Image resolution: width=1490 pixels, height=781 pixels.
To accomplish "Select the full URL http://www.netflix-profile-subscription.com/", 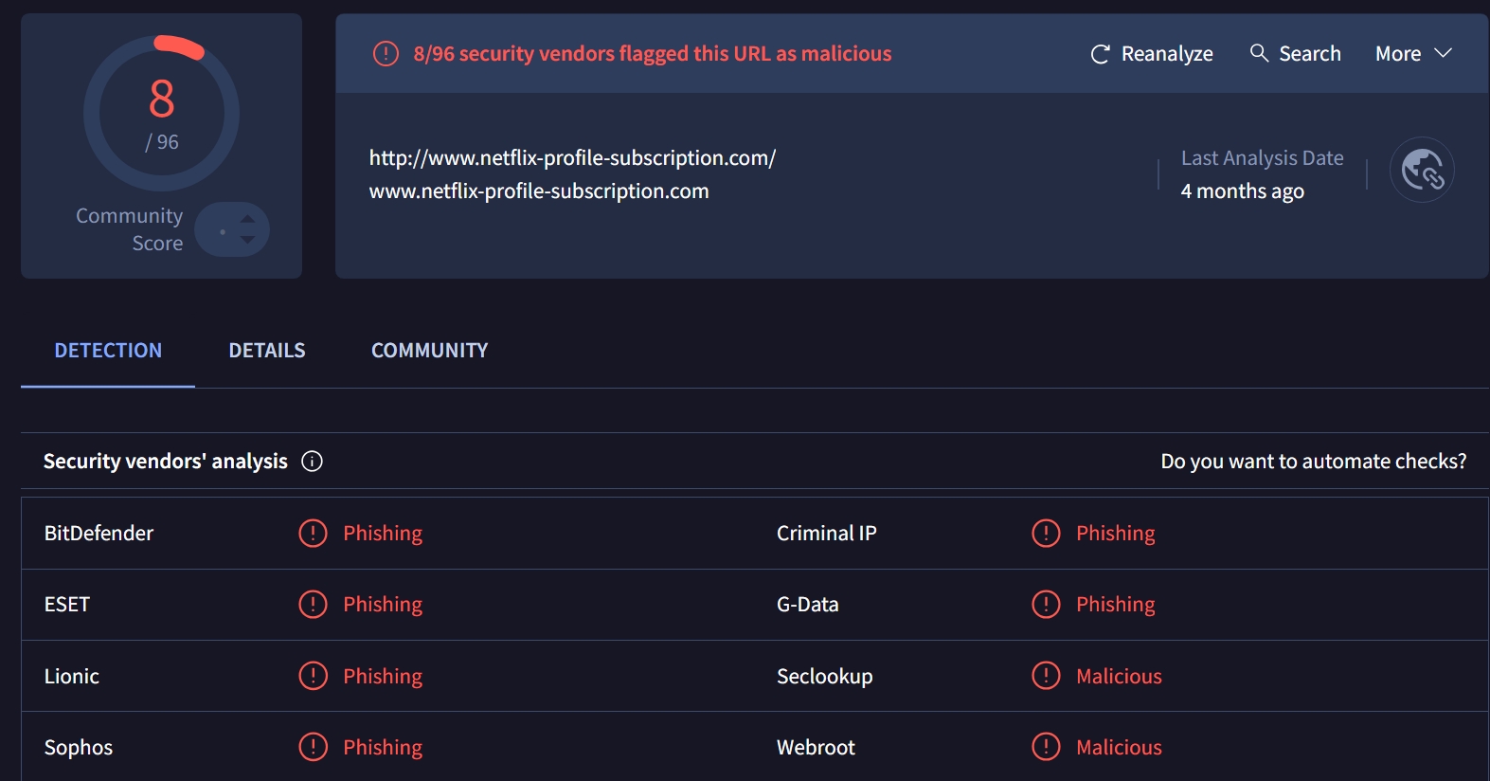I will tap(572, 157).
